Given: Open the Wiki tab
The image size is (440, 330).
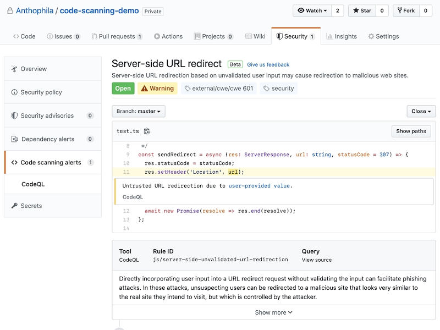Looking at the screenshot, I should click(x=255, y=36).
